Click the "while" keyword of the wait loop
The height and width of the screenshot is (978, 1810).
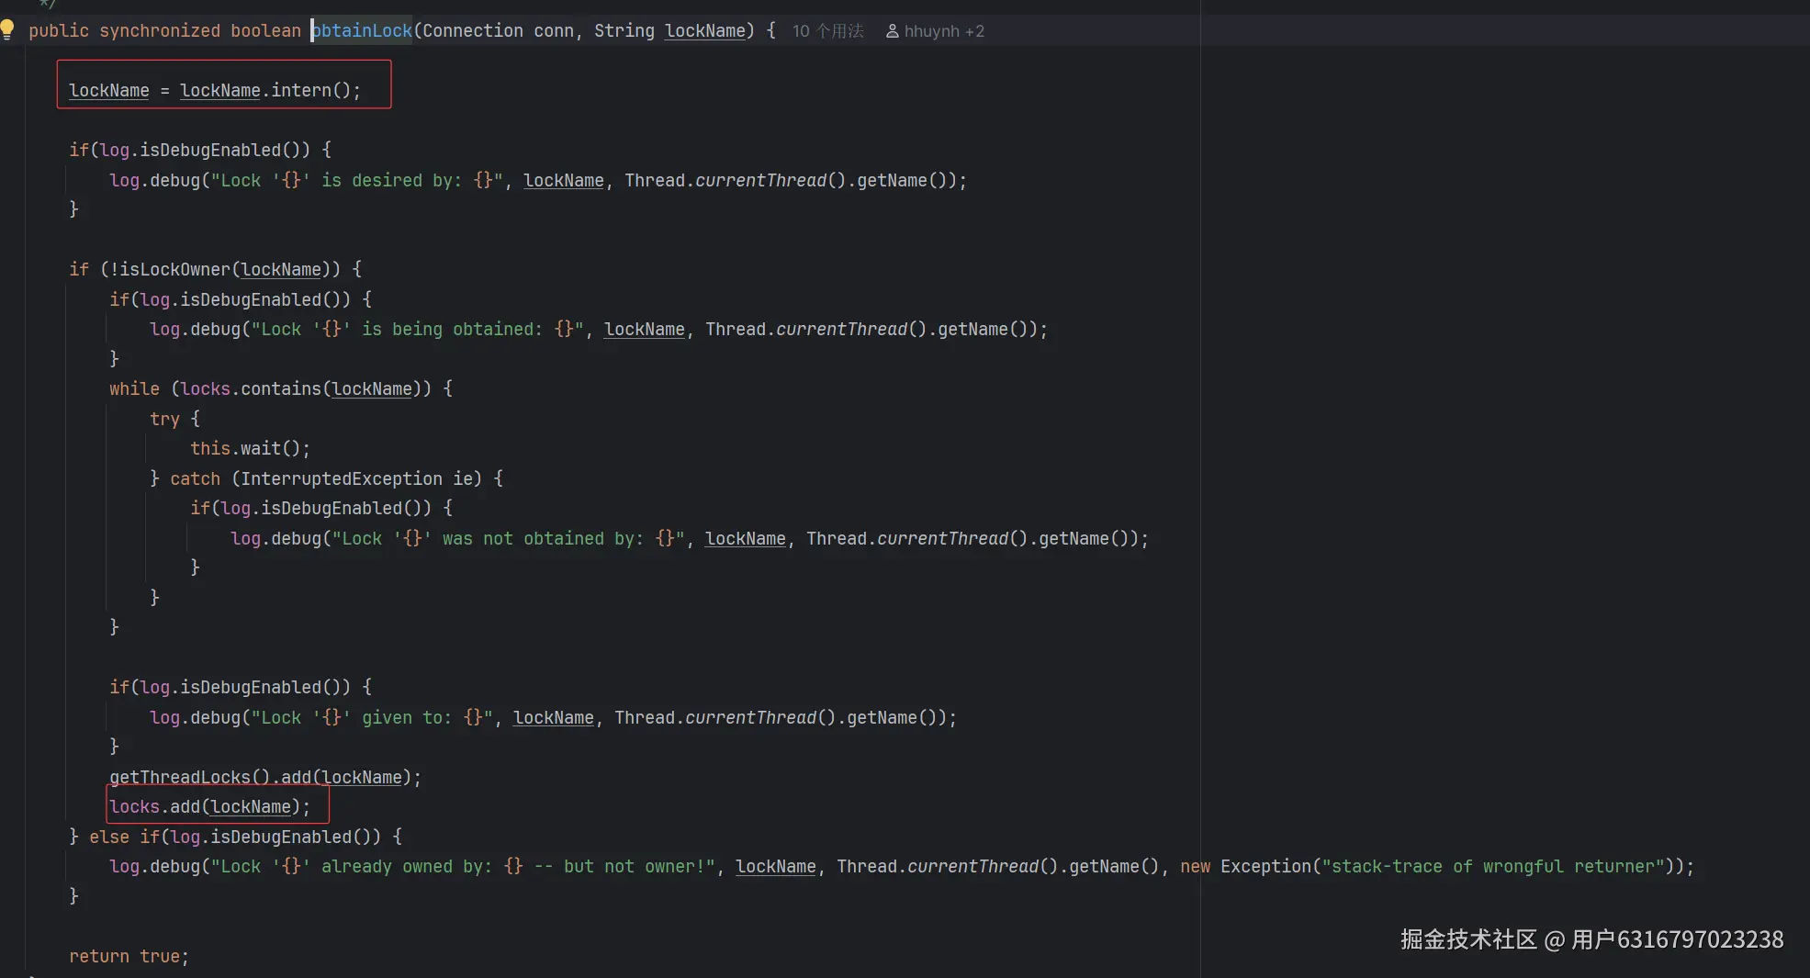click(x=134, y=389)
